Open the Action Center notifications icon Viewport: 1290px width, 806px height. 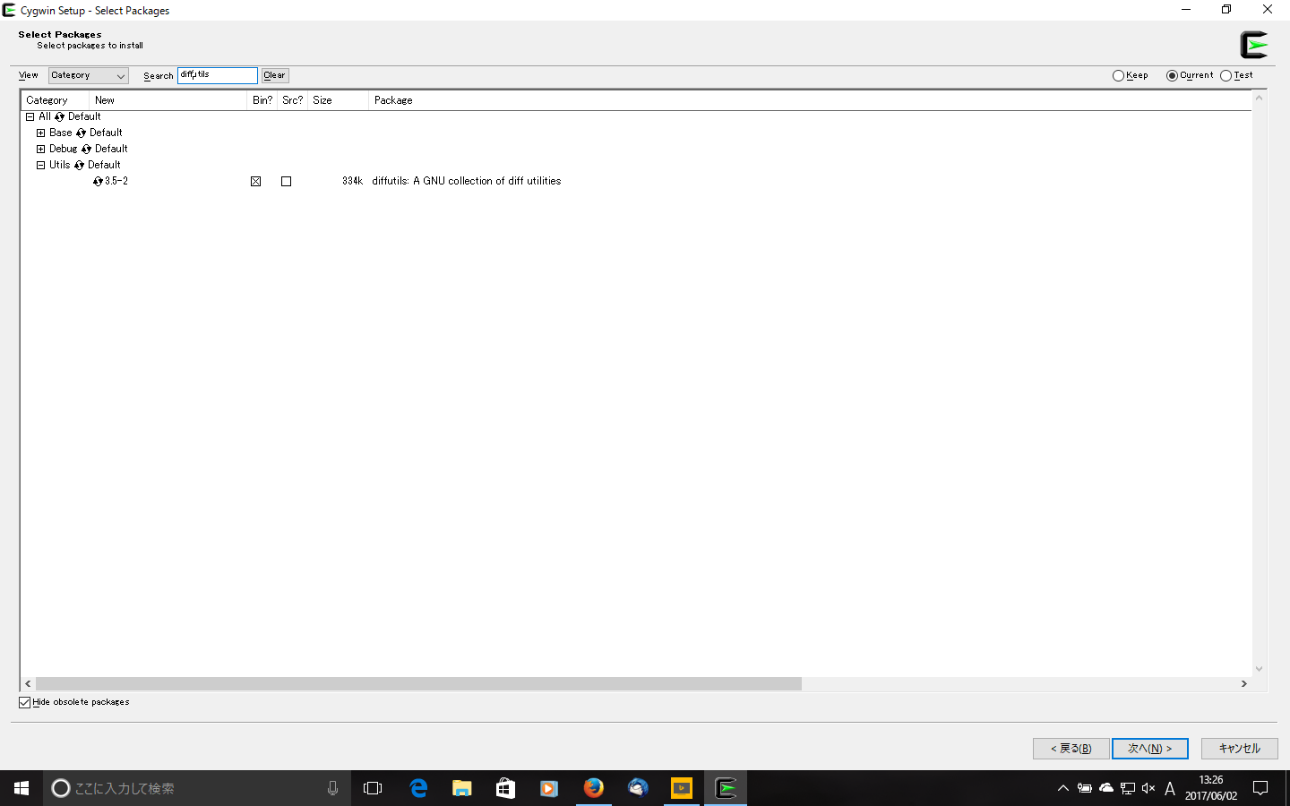tap(1260, 788)
